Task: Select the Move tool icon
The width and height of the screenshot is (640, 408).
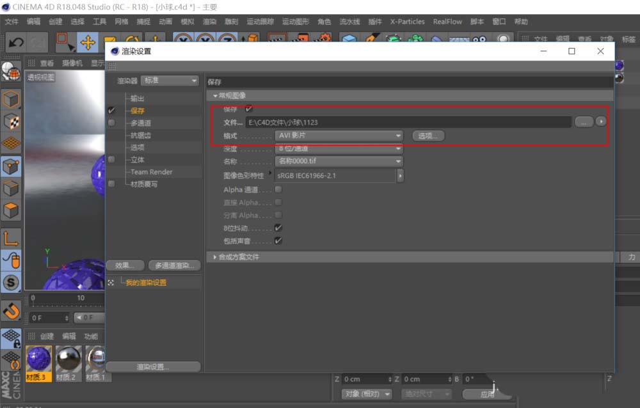Action: 88,42
